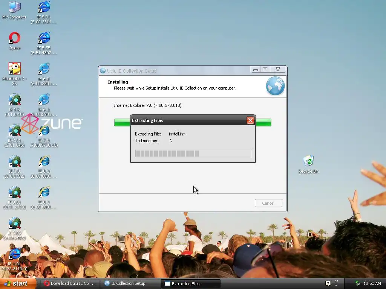This screenshot has height=289, width=386.
Task: Select the Recycle Bin icon
Action: point(308,164)
